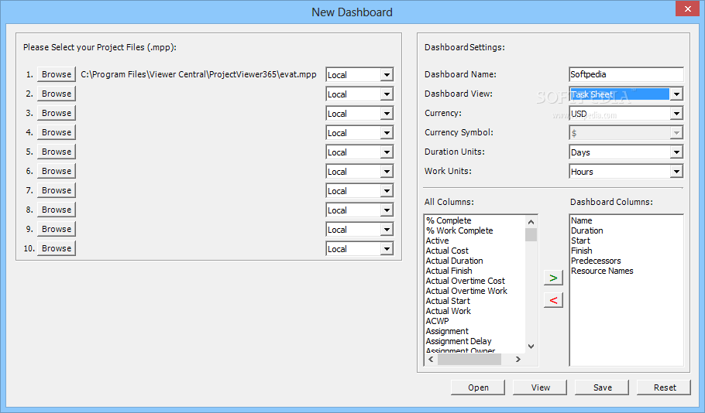Select Actual Duration in All Columns
The width and height of the screenshot is (705, 413).
[x=454, y=261]
